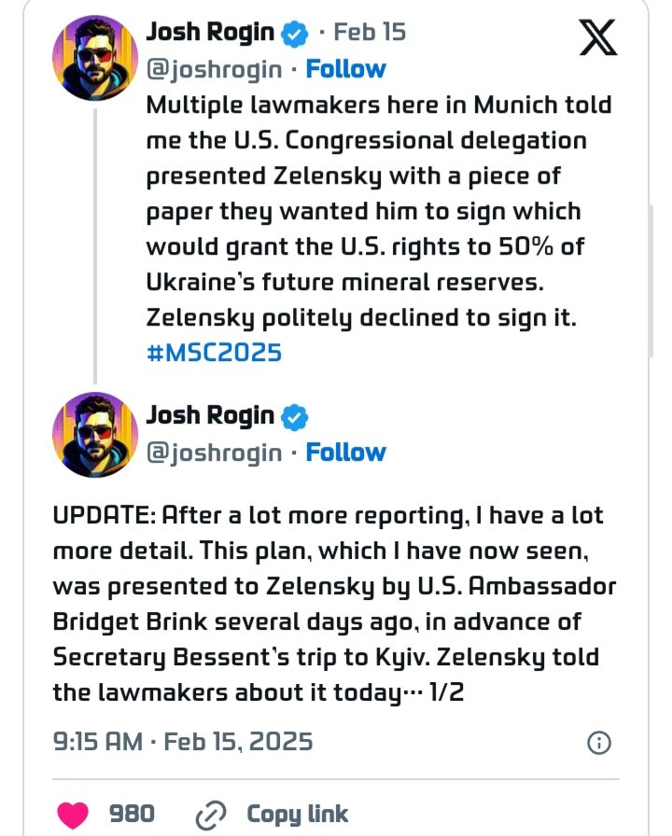Open the info circle icon
Screen dimensions: 672x836
click(x=598, y=743)
